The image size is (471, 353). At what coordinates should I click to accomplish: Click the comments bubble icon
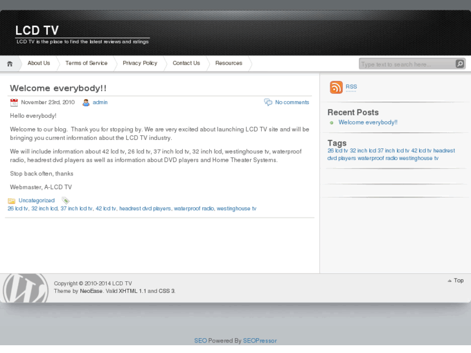pos(268,102)
